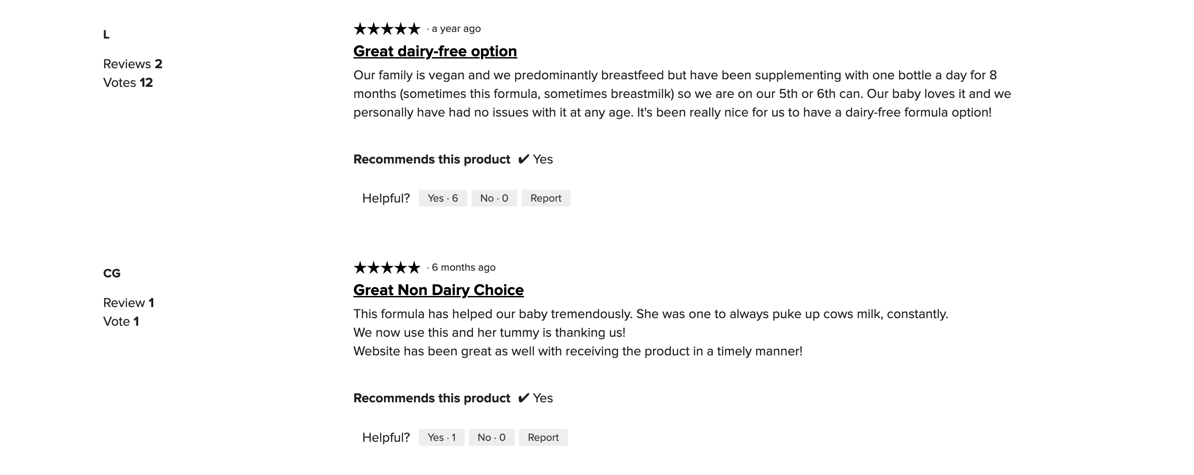The width and height of the screenshot is (1194, 475).
Task: Click the 'Review 1' count for CG
Action: [128, 303]
